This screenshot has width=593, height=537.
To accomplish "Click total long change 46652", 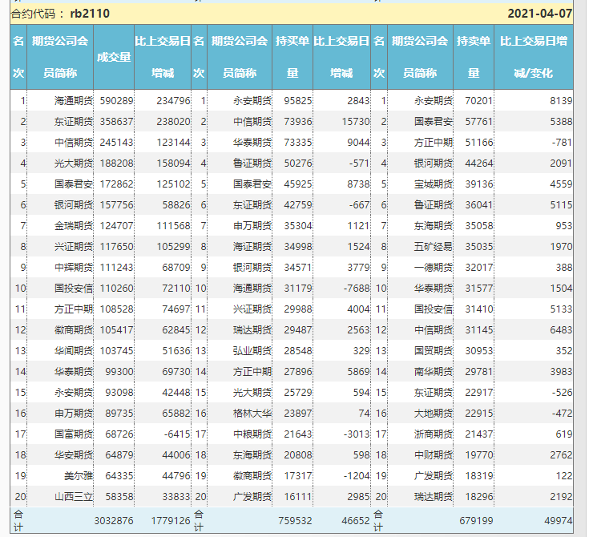I will (x=356, y=521).
